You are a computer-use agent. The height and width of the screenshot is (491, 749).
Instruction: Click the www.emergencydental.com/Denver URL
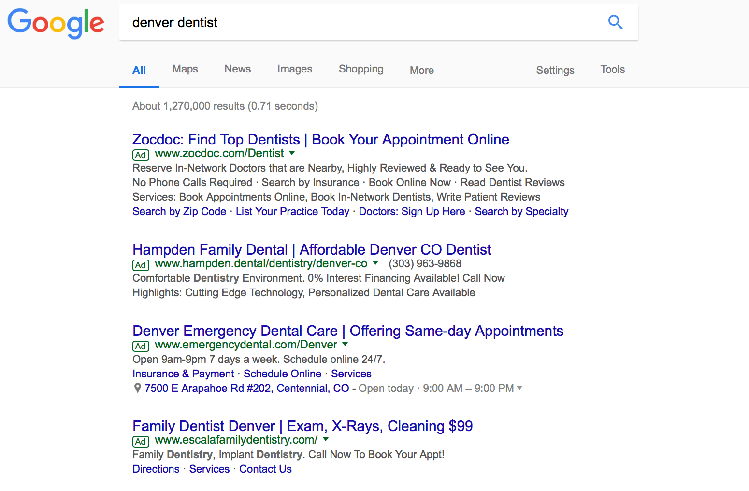click(246, 345)
